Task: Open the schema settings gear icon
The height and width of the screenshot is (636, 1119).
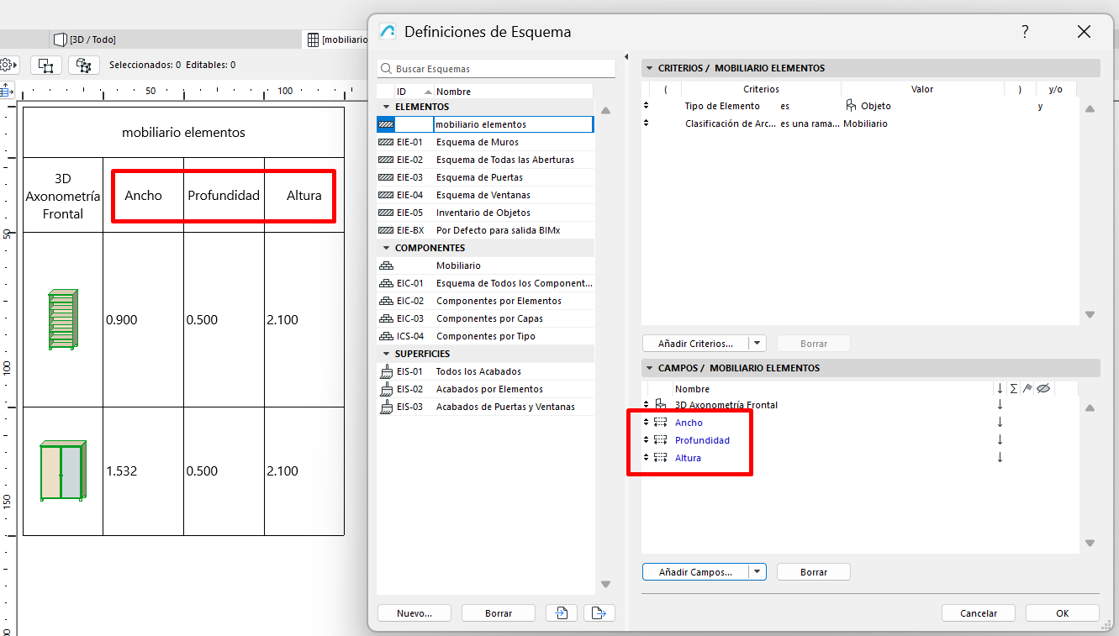Action: coord(7,65)
